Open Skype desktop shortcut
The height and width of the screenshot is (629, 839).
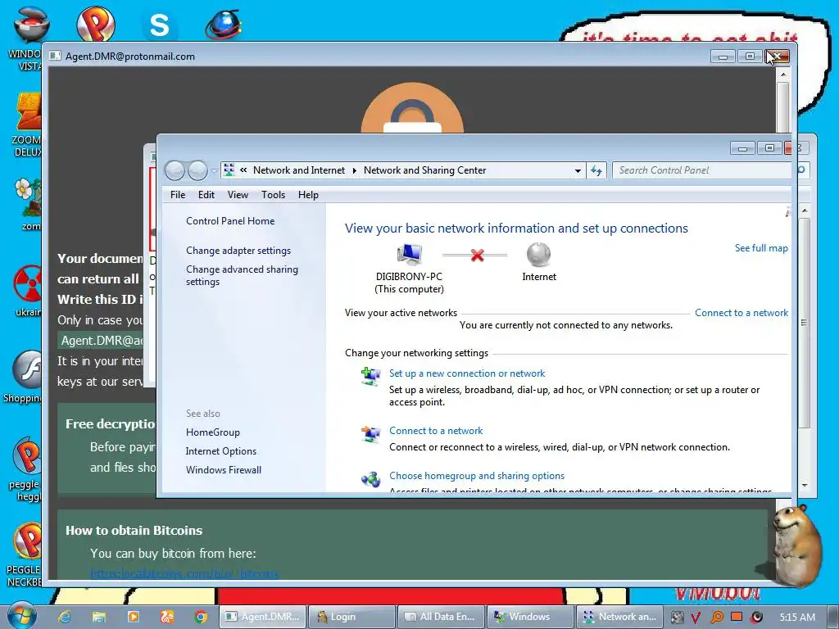coord(159,25)
